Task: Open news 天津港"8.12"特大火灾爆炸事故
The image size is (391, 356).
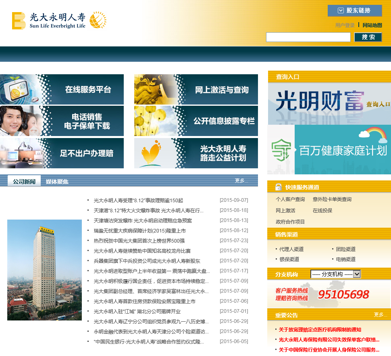Action: click(149, 210)
